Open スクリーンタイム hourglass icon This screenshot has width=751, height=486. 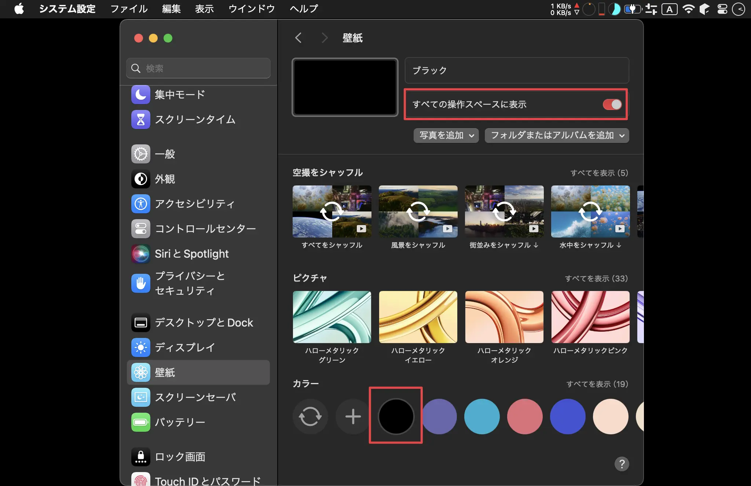pyautogui.click(x=141, y=119)
